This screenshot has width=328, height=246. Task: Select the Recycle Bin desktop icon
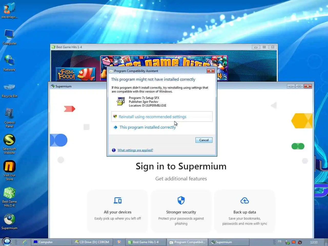coord(9,90)
